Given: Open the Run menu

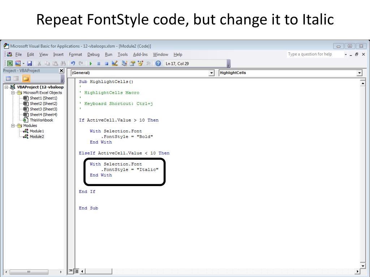Looking at the screenshot, I should 108,54.
